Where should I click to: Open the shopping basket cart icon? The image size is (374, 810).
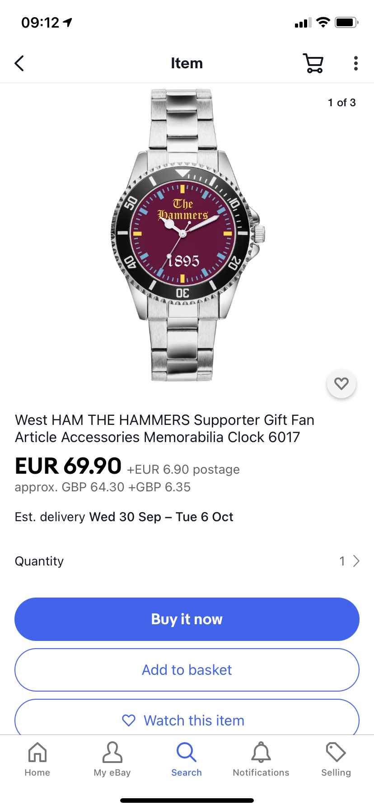pos(313,63)
